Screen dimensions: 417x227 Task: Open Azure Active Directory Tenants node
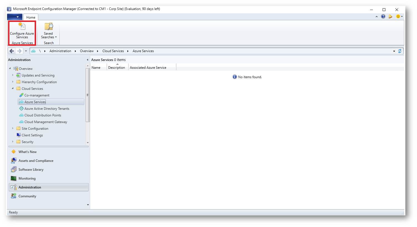[47, 109]
